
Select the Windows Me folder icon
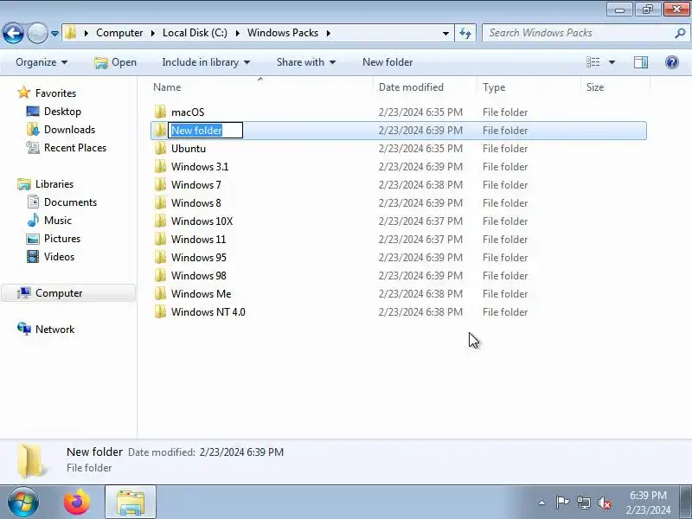coord(160,292)
